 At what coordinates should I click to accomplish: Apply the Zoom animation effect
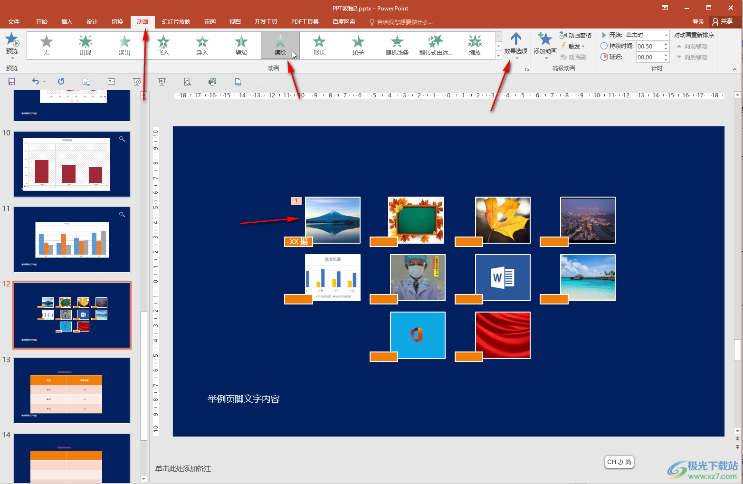[x=475, y=46]
